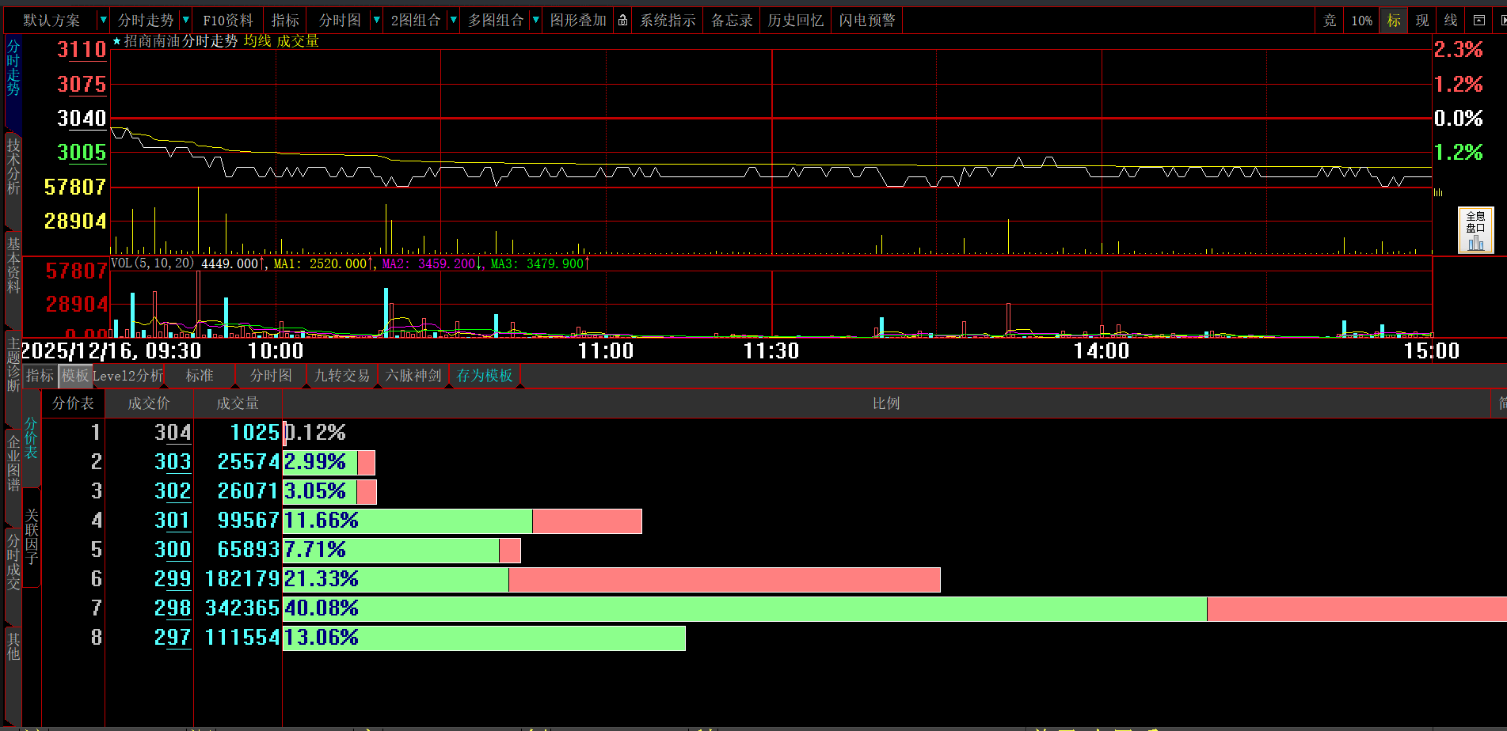Sort by the 成交量 column header

click(238, 403)
